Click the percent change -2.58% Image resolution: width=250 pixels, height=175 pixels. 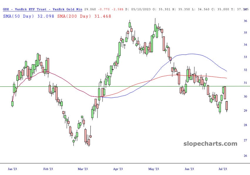[118, 9]
